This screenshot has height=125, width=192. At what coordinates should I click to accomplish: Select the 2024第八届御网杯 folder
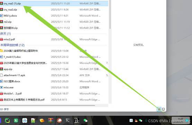pos(54,51)
